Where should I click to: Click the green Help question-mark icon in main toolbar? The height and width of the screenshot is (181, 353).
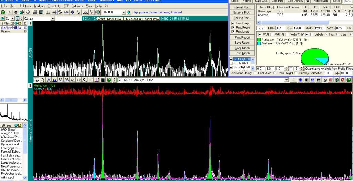click(x=3, y=12)
